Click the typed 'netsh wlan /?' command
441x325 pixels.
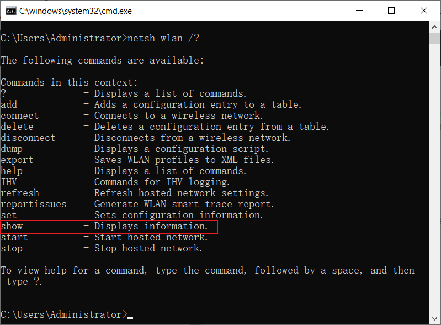tap(163, 39)
